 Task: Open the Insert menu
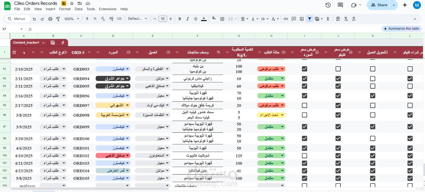[50, 9]
